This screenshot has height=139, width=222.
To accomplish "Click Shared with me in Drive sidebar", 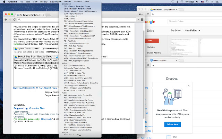I will (x=154, y=53).
